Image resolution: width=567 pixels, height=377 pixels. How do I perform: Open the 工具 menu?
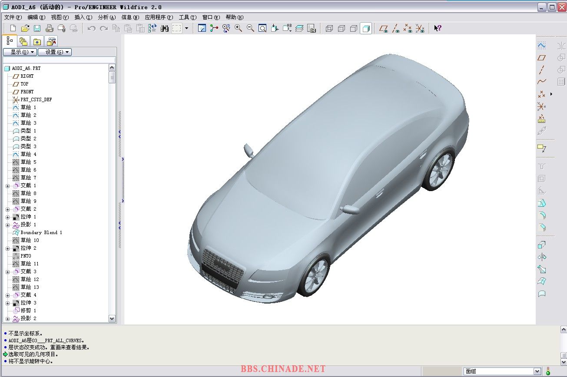coord(188,17)
